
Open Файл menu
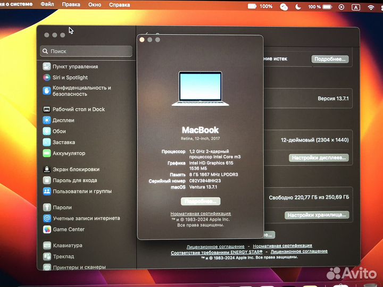47,4
